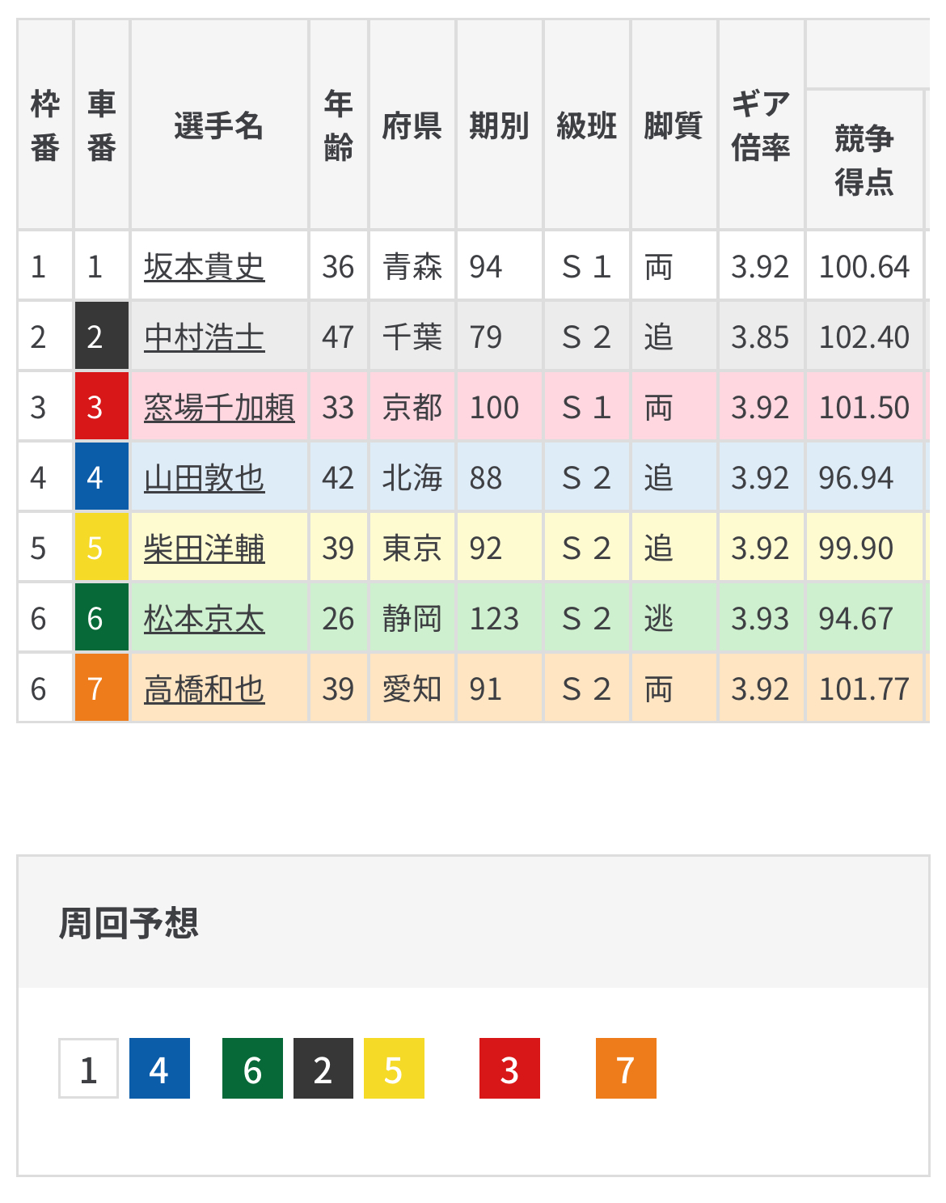Click the 周回予想 section heading

coord(129,923)
